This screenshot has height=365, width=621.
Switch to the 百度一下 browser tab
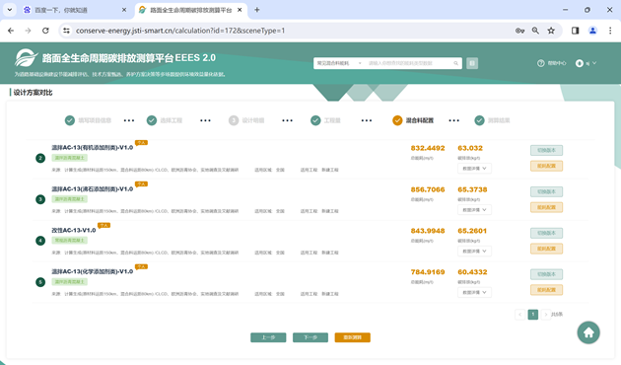(x=75, y=10)
